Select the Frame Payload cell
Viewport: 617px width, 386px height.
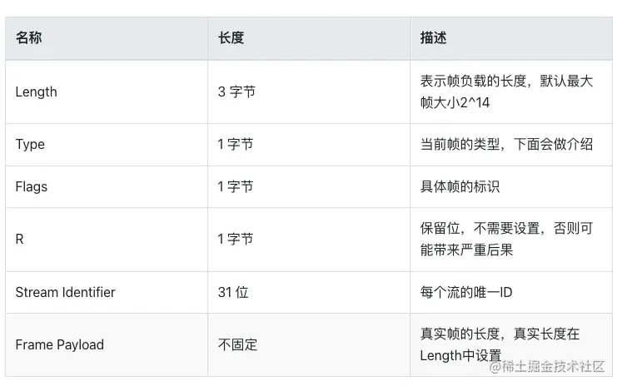59,344
